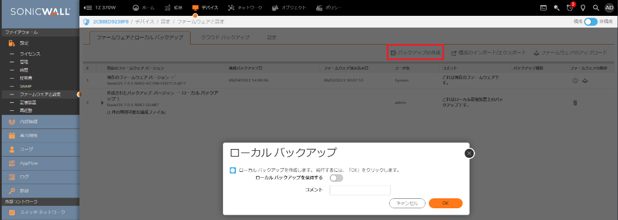This screenshot has width=618, height=220.
Task: Click the lightbulb tips icon
Action: click(583, 8)
